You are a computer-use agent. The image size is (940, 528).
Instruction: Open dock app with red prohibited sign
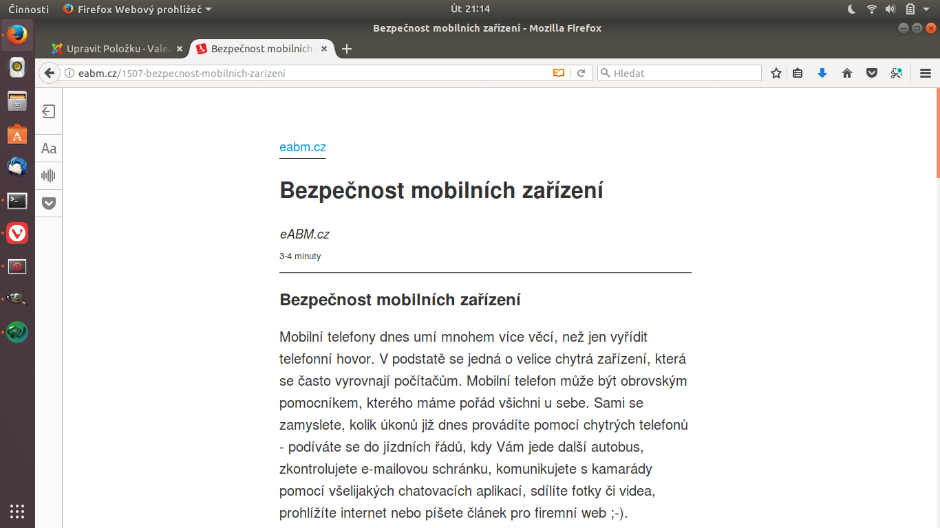coord(17,266)
